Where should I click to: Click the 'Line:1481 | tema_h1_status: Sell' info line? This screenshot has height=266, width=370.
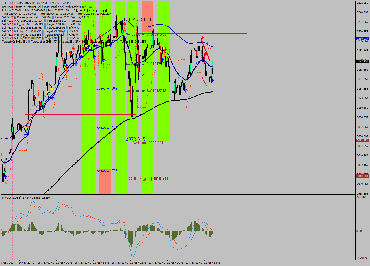coord(47,7)
